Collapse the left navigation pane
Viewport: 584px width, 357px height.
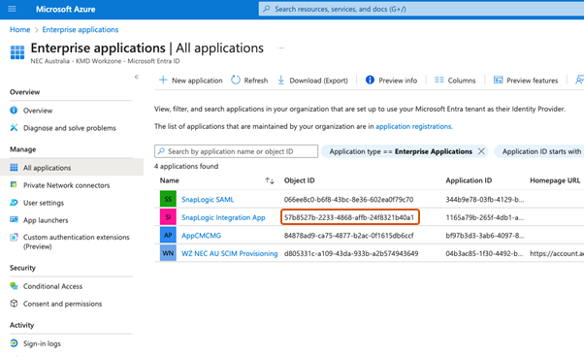[x=137, y=77]
